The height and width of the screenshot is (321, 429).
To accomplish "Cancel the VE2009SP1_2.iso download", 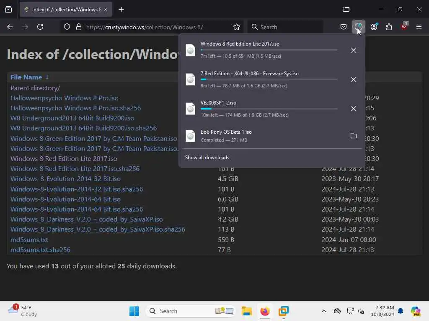I will click(354, 109).
